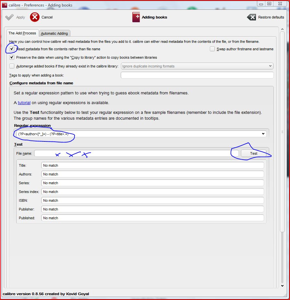Click the Apply label

20,17
